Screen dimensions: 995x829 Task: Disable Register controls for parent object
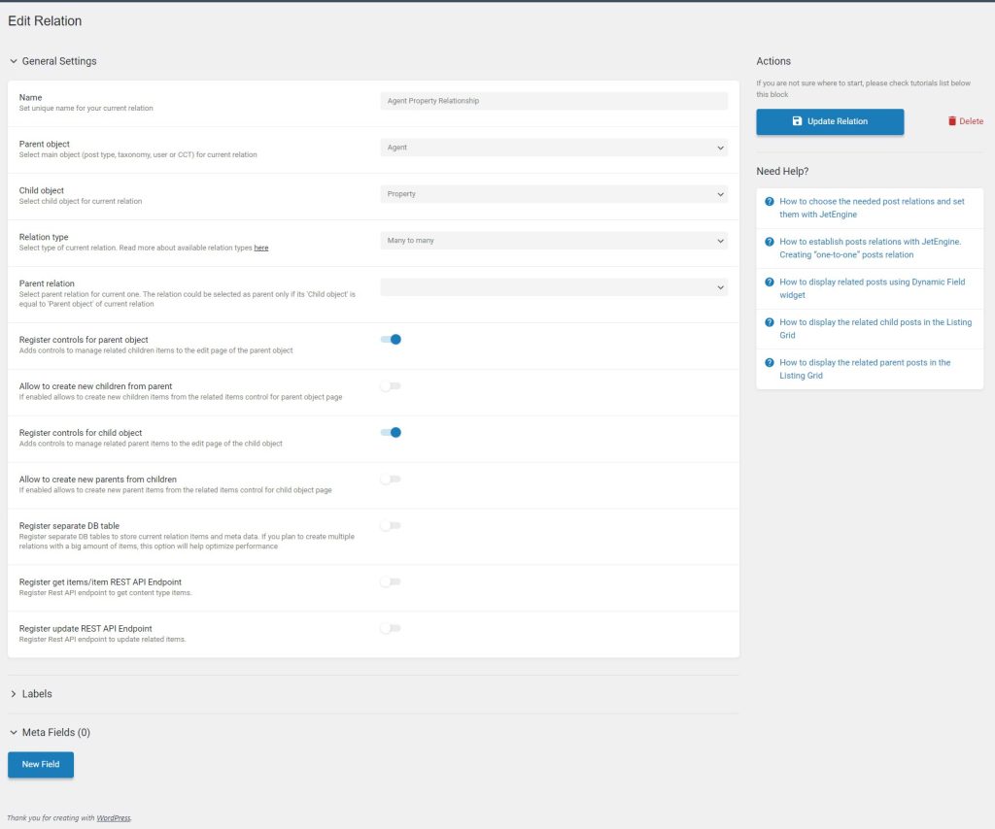pos(391,340)
